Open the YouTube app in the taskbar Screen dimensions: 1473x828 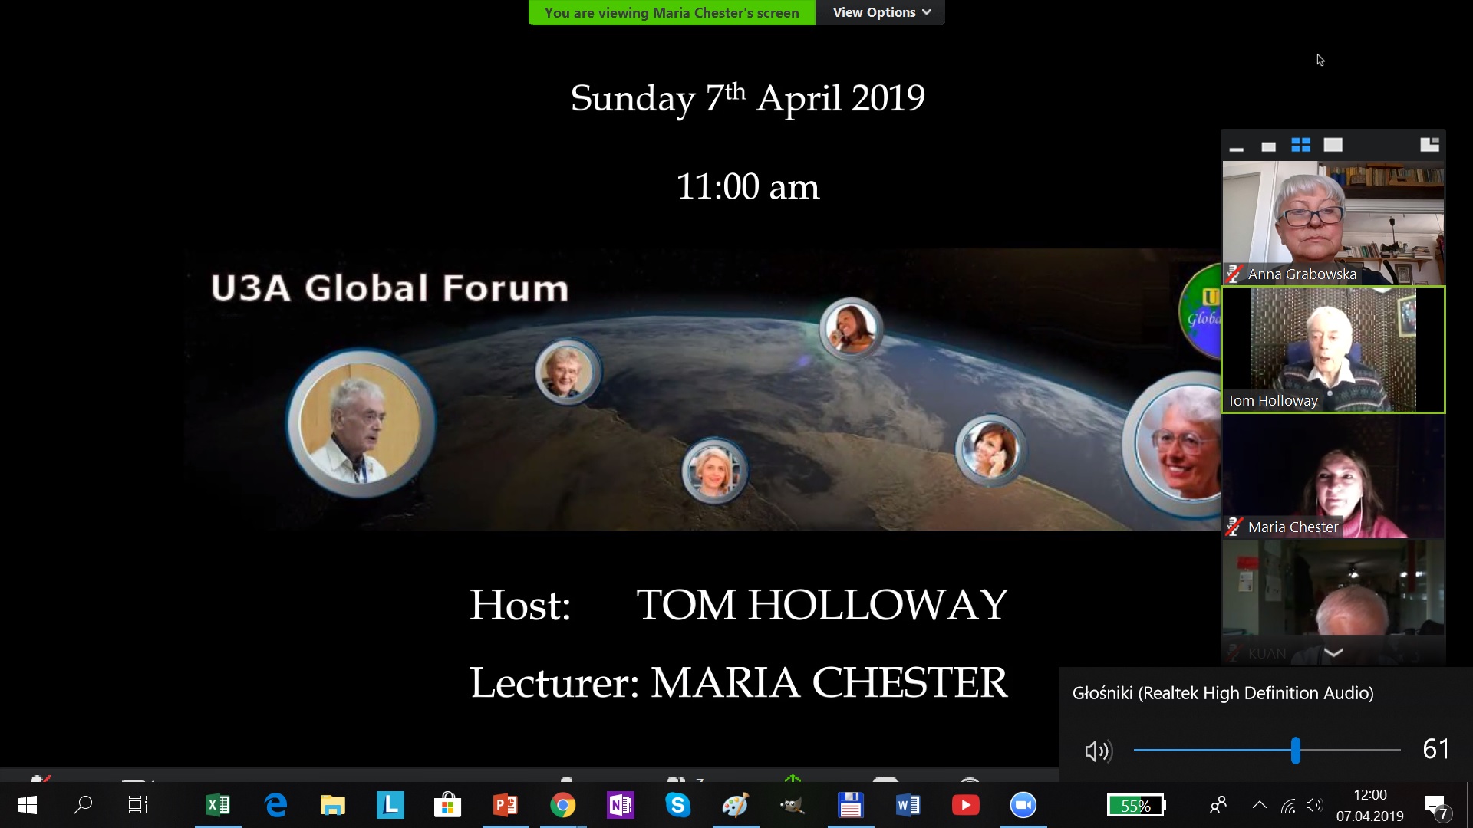point(966,805)
